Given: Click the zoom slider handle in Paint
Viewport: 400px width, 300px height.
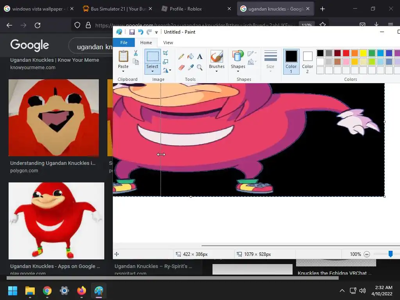Looking at the screenshot, I should (x=390, y=254).
